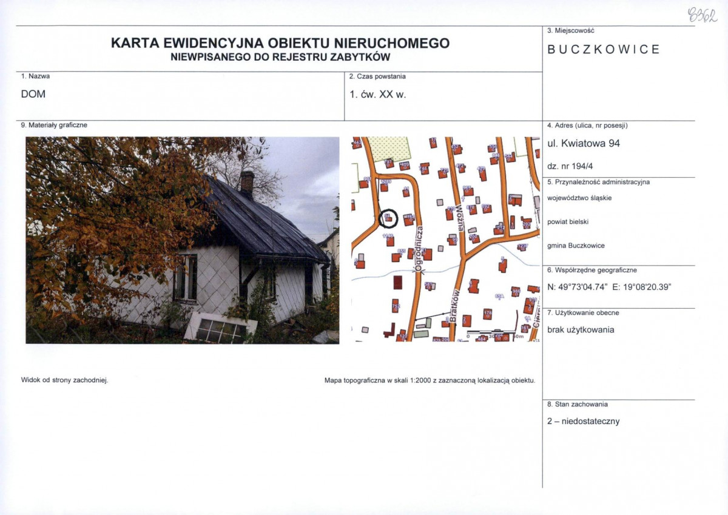Screen dimensions: 728x515
Task: Click the "5. Przynależność administracyjna" label
Action: click(x=598, y=181)
